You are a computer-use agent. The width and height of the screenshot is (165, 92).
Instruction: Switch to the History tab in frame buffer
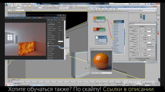(x=56, y=20)
